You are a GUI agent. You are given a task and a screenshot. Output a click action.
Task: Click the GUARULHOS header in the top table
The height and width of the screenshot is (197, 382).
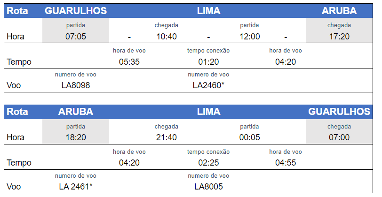(76, 11)
